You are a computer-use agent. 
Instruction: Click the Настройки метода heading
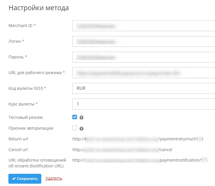39,8
